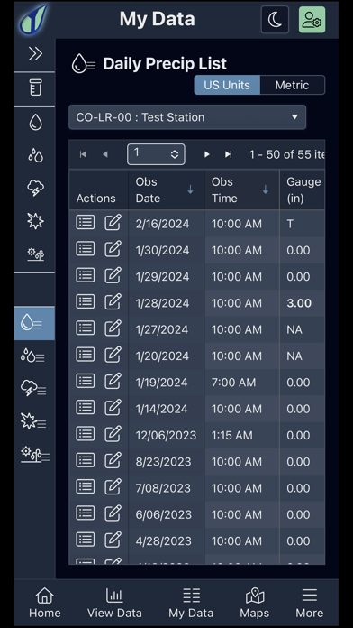Click the 3.00 gauge value
Image resolution: width=353 pixels, height=628 pixels.
pos(299,303)
